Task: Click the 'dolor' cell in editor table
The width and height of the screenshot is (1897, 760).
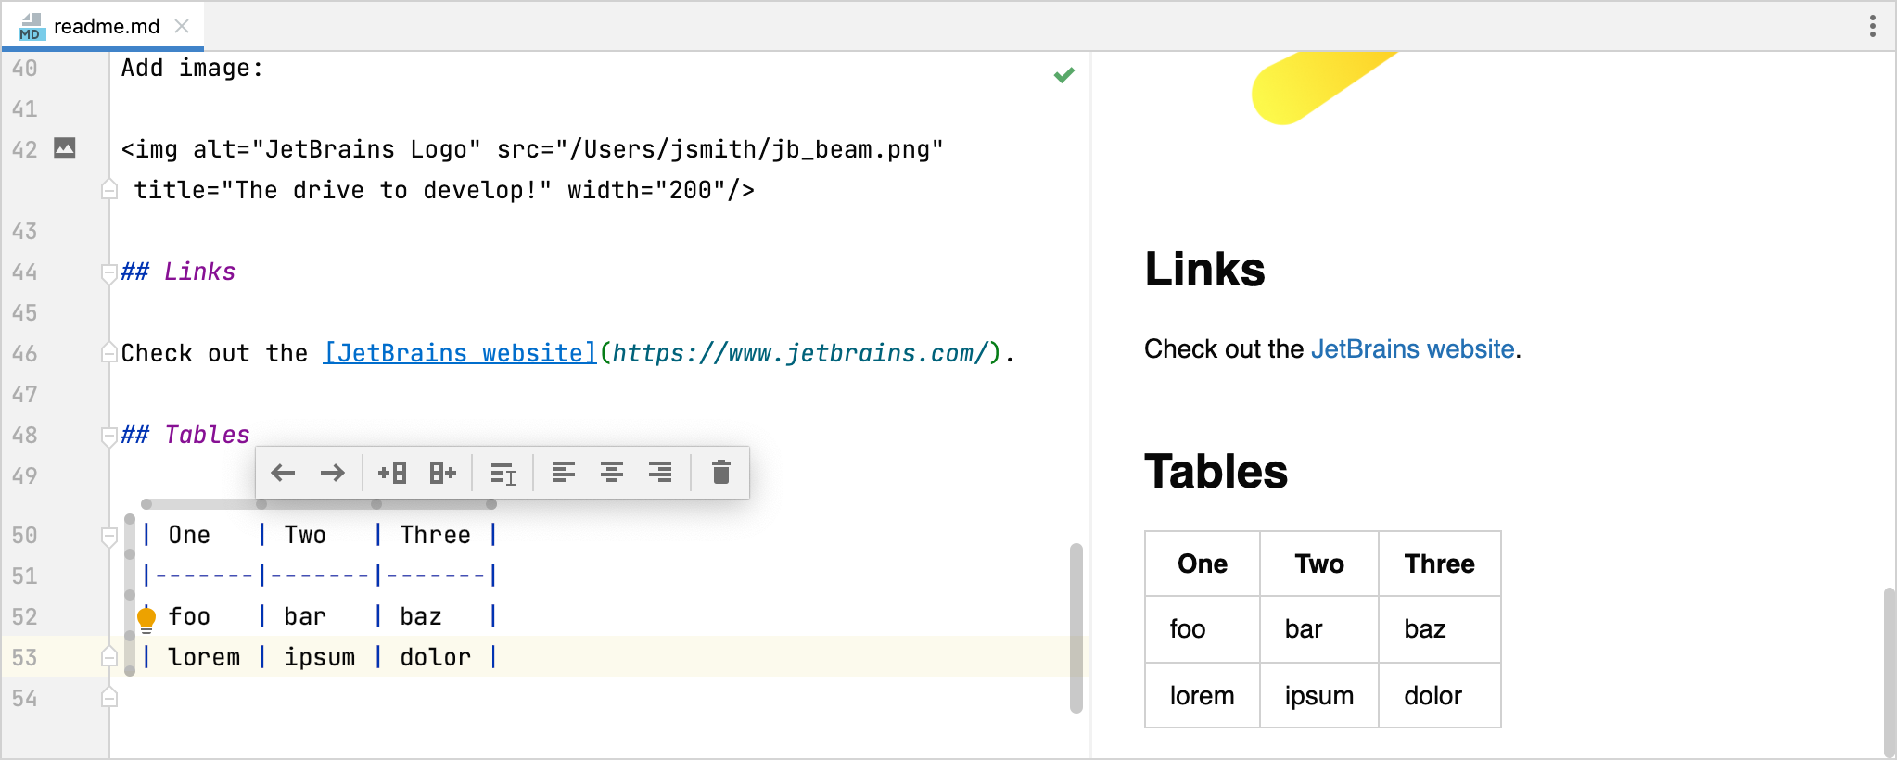Action: click(x=435, y=657)
